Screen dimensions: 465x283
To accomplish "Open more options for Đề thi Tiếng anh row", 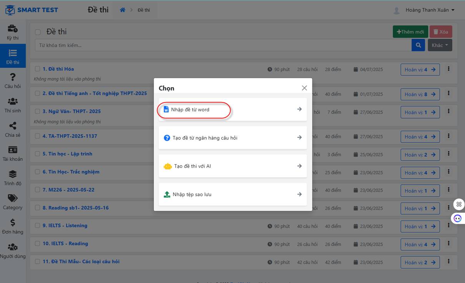I will click(x=448, y=93).
